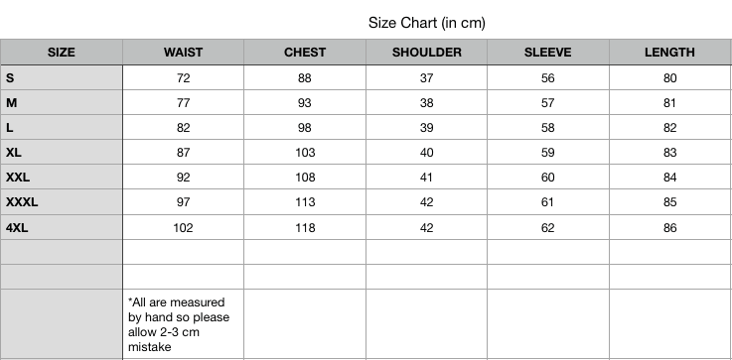Viewport: 732px width, 360px height.
Task: Click waist value 72 for size S
Action: [183, 78]
